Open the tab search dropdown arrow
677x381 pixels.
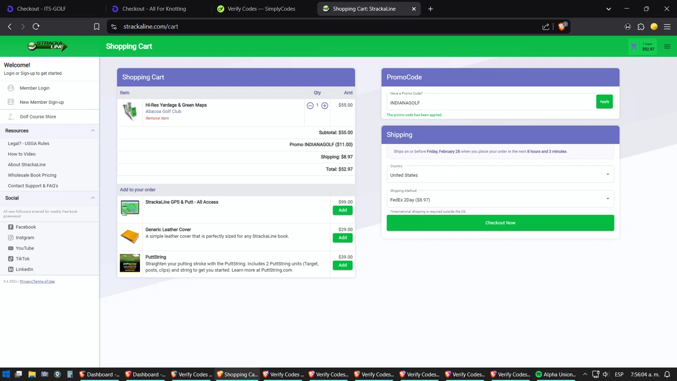(x=608, y=9)
